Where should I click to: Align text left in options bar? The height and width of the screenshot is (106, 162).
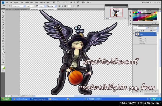(59, 6)
